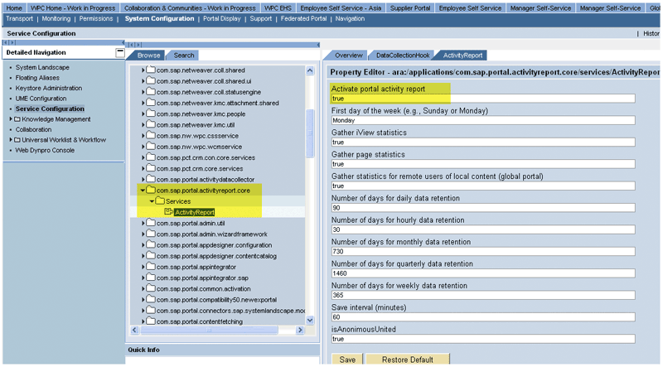Click the tree vertical scrollbar thumb
663x367 pixels.
(x=310, y=133)
